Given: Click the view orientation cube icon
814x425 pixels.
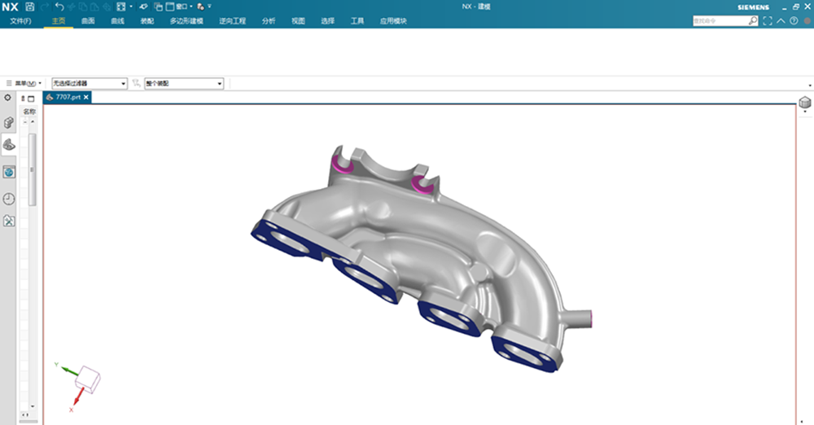Looking at the screenshot, I should [x=805, y=103].
